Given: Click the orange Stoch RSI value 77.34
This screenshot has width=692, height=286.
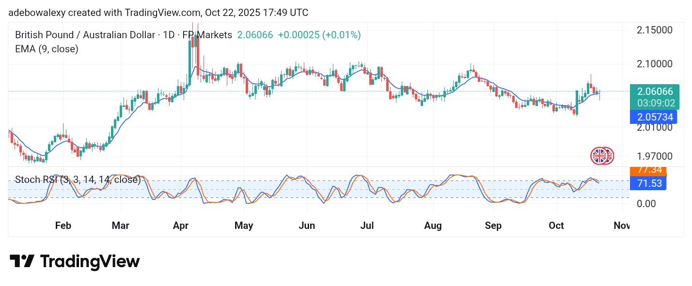Looking at the screenshot, I should click(649, 170).
